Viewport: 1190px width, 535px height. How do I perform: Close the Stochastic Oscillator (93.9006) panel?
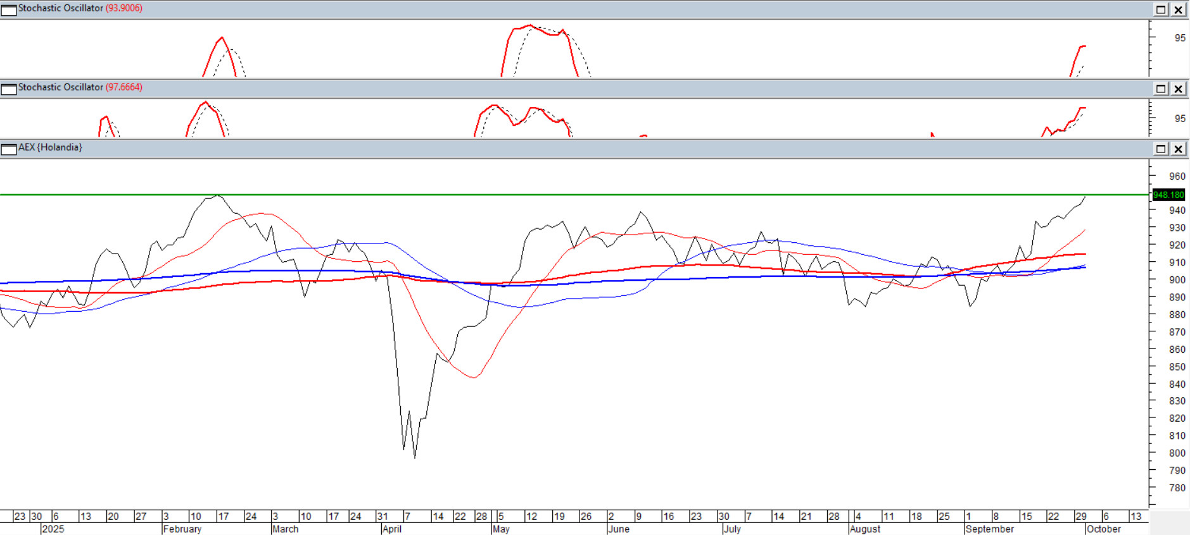click(1178, 9)
